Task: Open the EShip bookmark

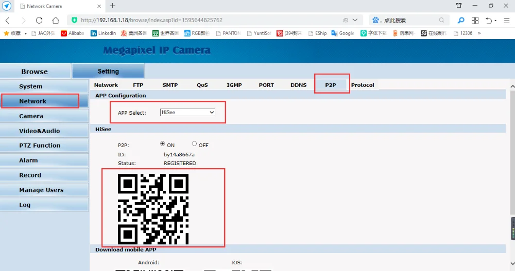Action: [x=318, y=33]
